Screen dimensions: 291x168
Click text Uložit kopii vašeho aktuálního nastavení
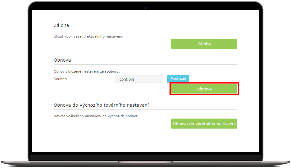click(x=88, y=37)
